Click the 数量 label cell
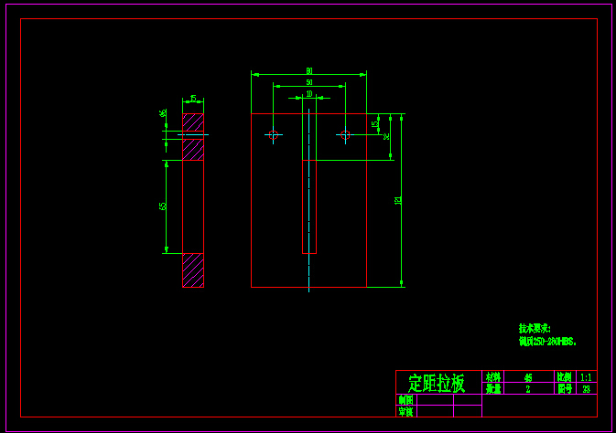 pyautogui.click(x=493, y=388)
